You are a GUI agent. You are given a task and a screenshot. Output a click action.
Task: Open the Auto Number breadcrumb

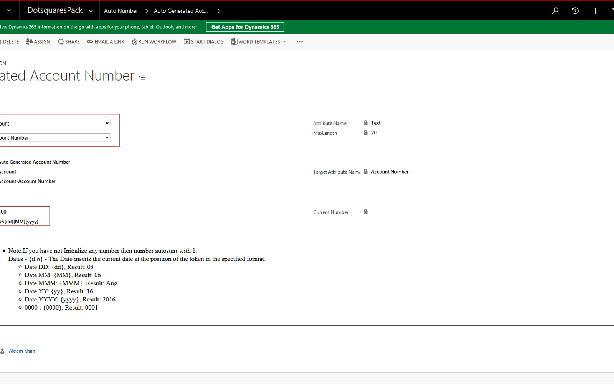point(121,11)
